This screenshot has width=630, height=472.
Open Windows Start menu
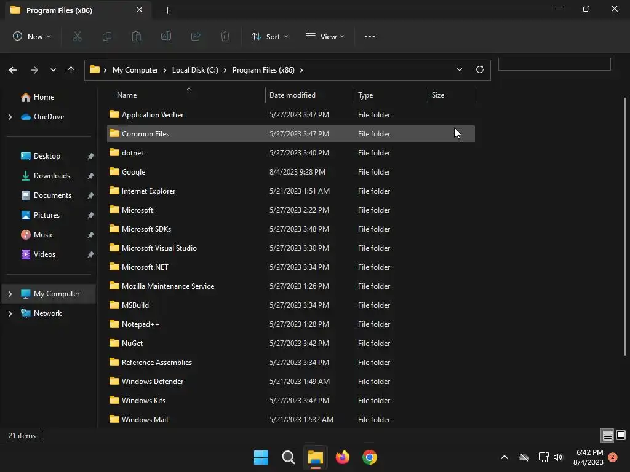pos(261,457)
